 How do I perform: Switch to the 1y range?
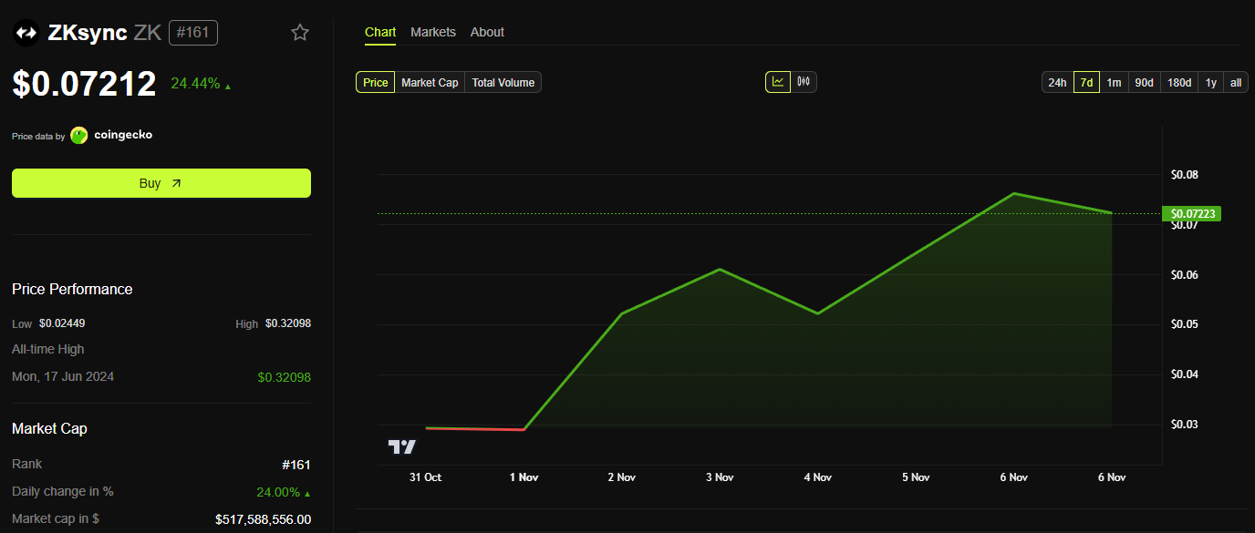pos(1210,82)
